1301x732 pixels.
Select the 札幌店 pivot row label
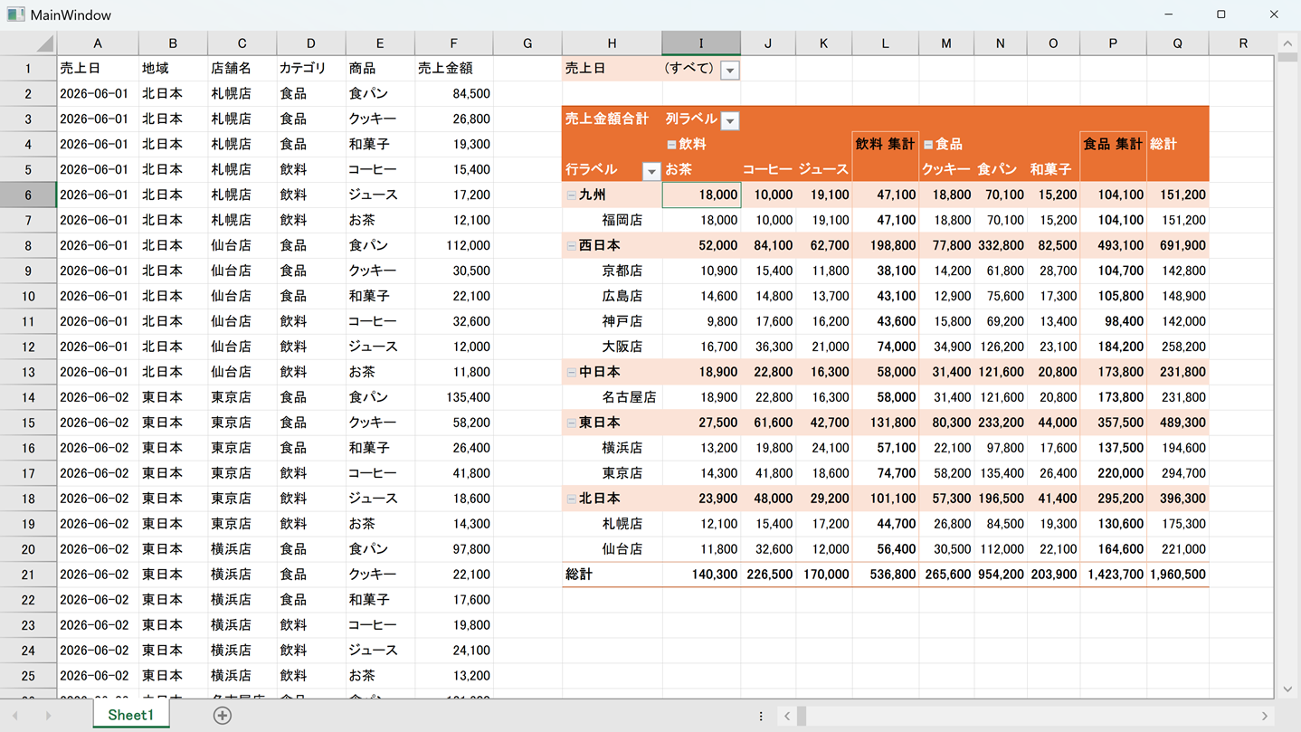(612, 524)
